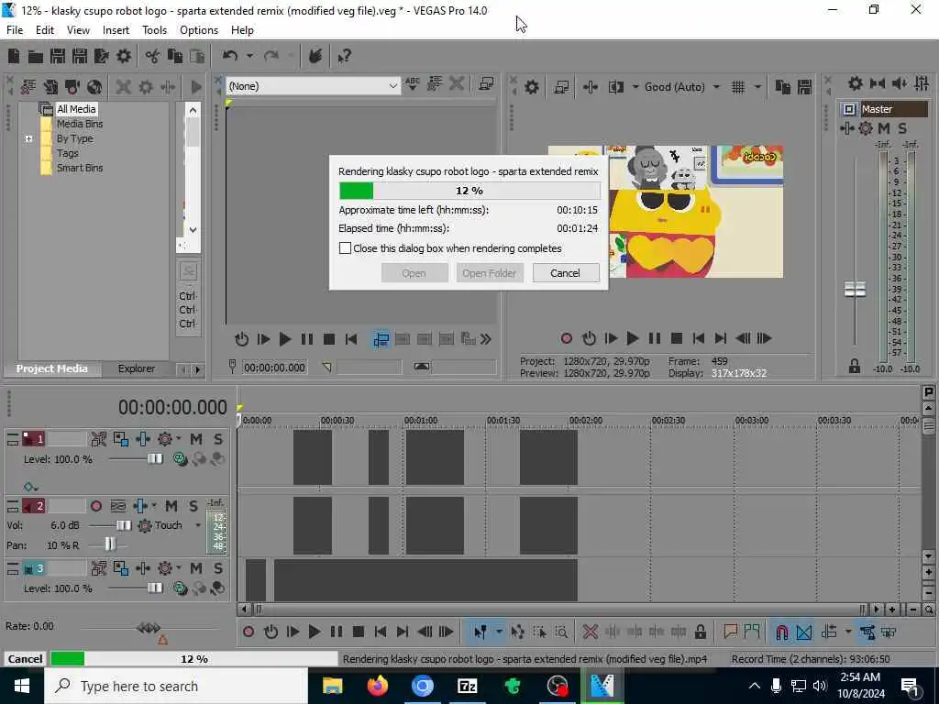Image resolution: width=939 pixels, height=704 pixels.
Task: Open the Tools menu
Action: coord(154,30)
